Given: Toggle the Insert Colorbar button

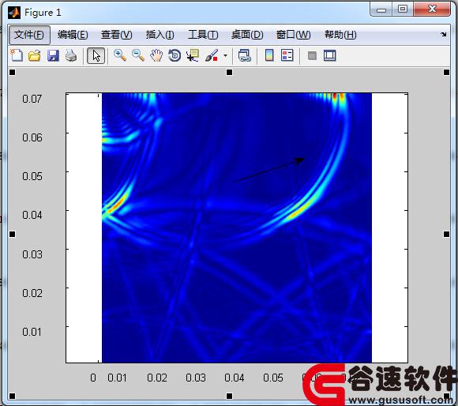Looking at the screenshot, I should pyautogui.click(x=269, y=55).
